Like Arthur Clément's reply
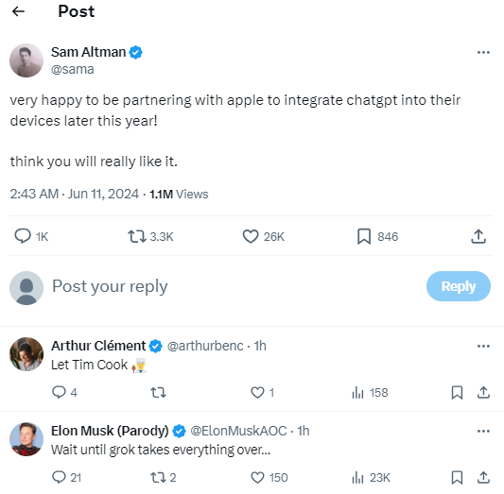 coord(262,392)
